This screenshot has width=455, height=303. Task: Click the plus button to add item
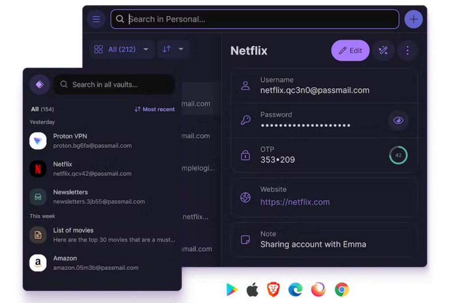pyautogui.click(x=413, y=19)
